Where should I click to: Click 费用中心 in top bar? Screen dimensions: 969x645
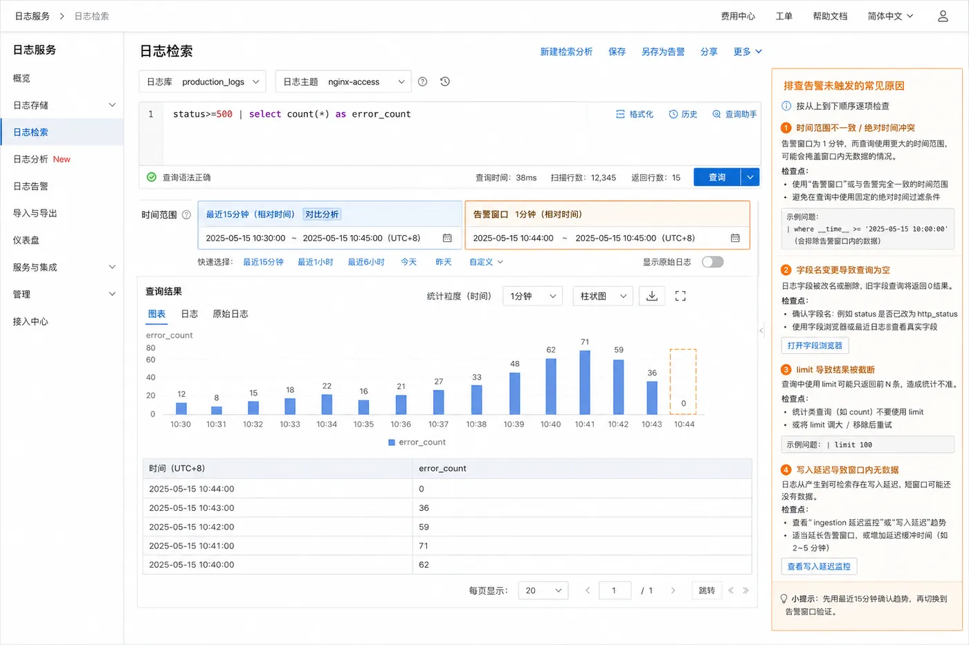[738, 16]
